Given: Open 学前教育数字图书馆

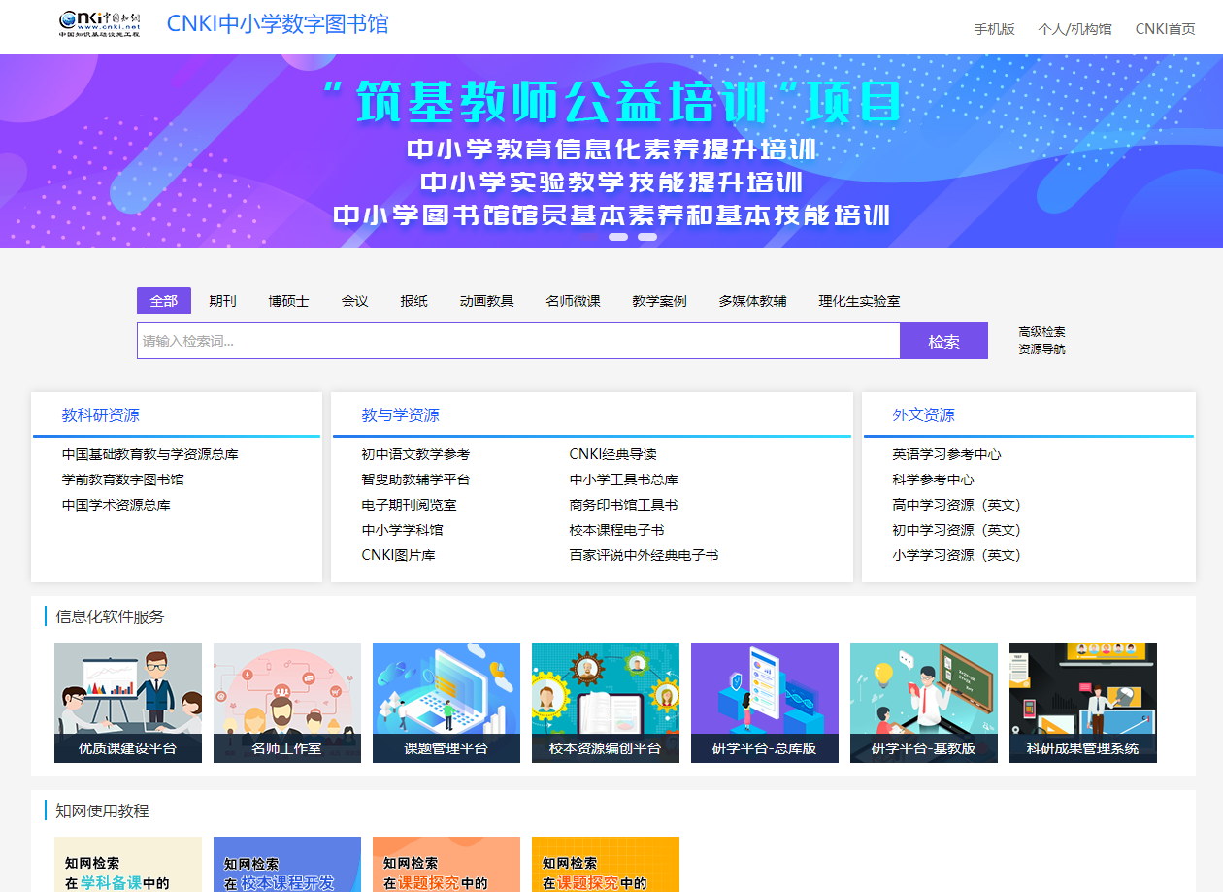Looking at the screenshot, I should click(x=123, y=479).
